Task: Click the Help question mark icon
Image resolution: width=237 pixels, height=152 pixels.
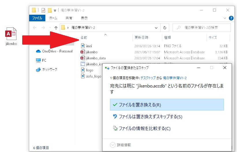Action: [231, 18]
